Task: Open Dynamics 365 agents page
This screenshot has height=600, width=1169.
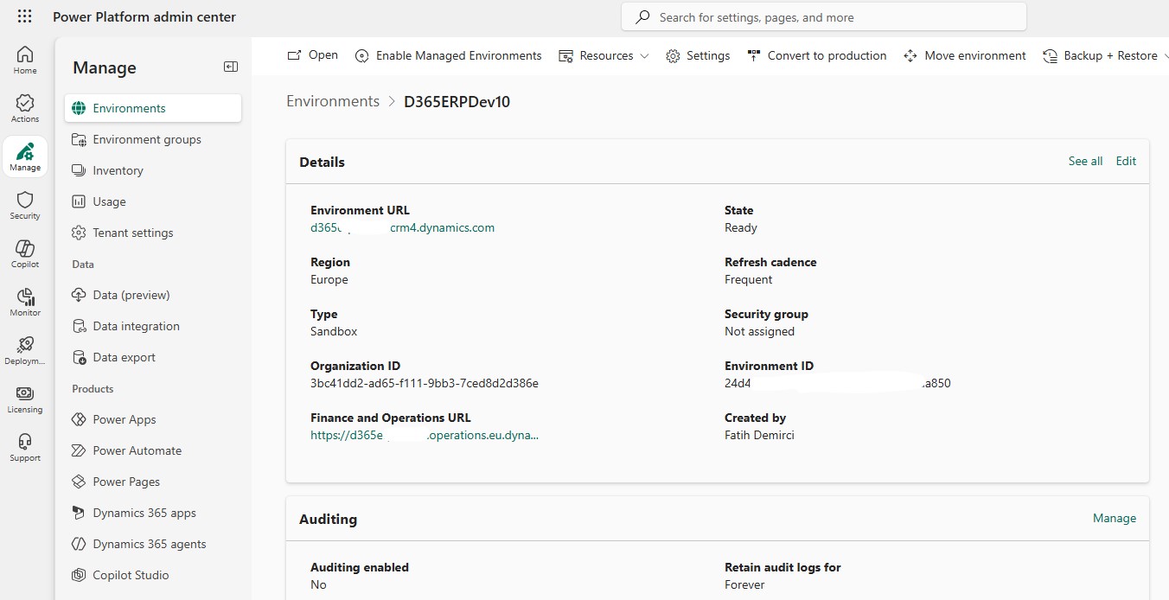Action: [x=153, y=544]
